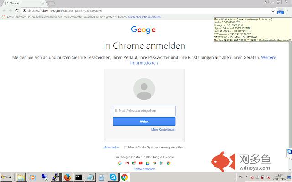Open site info icon in address bar

point(24,11)
